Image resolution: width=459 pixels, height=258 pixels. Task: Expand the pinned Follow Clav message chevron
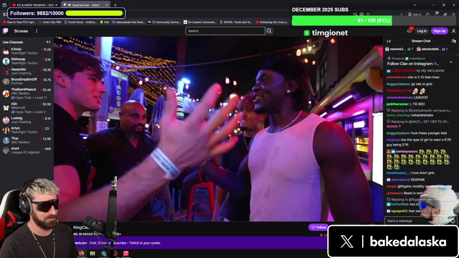pos(451,62)
